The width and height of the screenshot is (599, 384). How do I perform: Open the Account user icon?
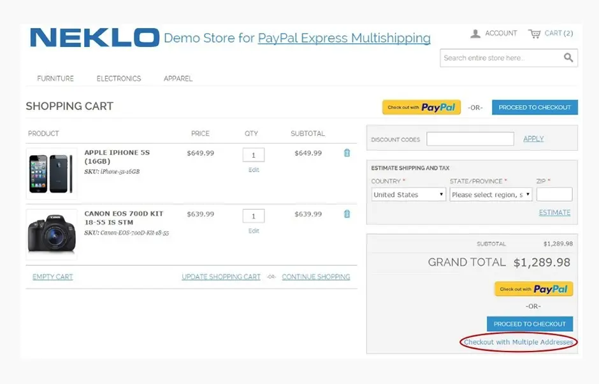click(x=475, y=34)
